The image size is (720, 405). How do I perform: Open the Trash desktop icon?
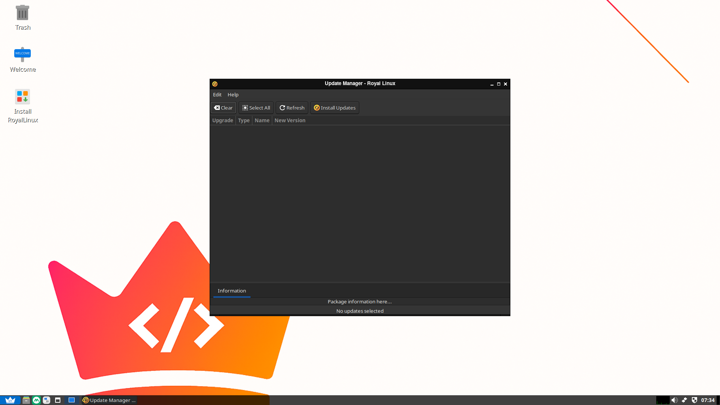pyautogui.click(x=22, y=18)
